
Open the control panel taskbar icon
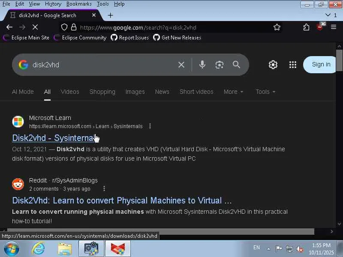click(x=91, y=248)
